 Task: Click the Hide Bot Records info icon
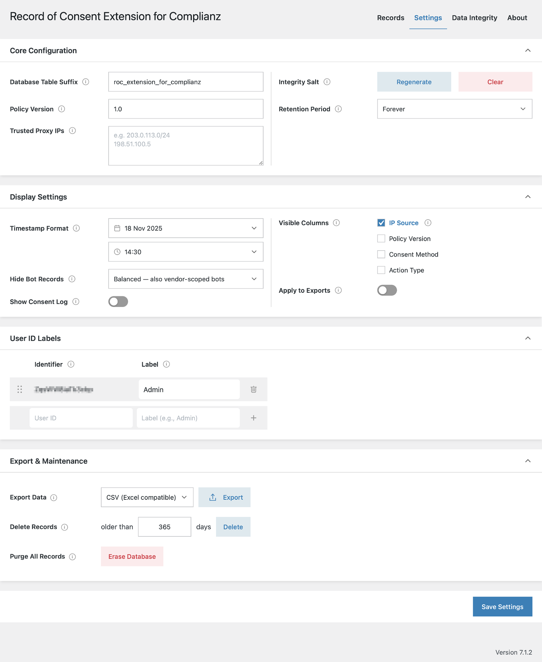pyautogui.click(x=72, y=279)
